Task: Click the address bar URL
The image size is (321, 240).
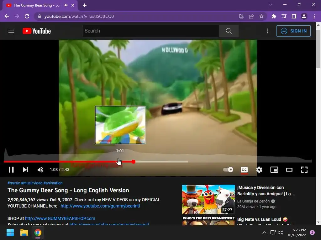Action: [79, 16]
